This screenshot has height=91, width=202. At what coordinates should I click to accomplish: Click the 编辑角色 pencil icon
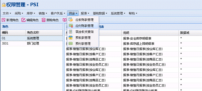pyautogui.click(x=24, y=20)
